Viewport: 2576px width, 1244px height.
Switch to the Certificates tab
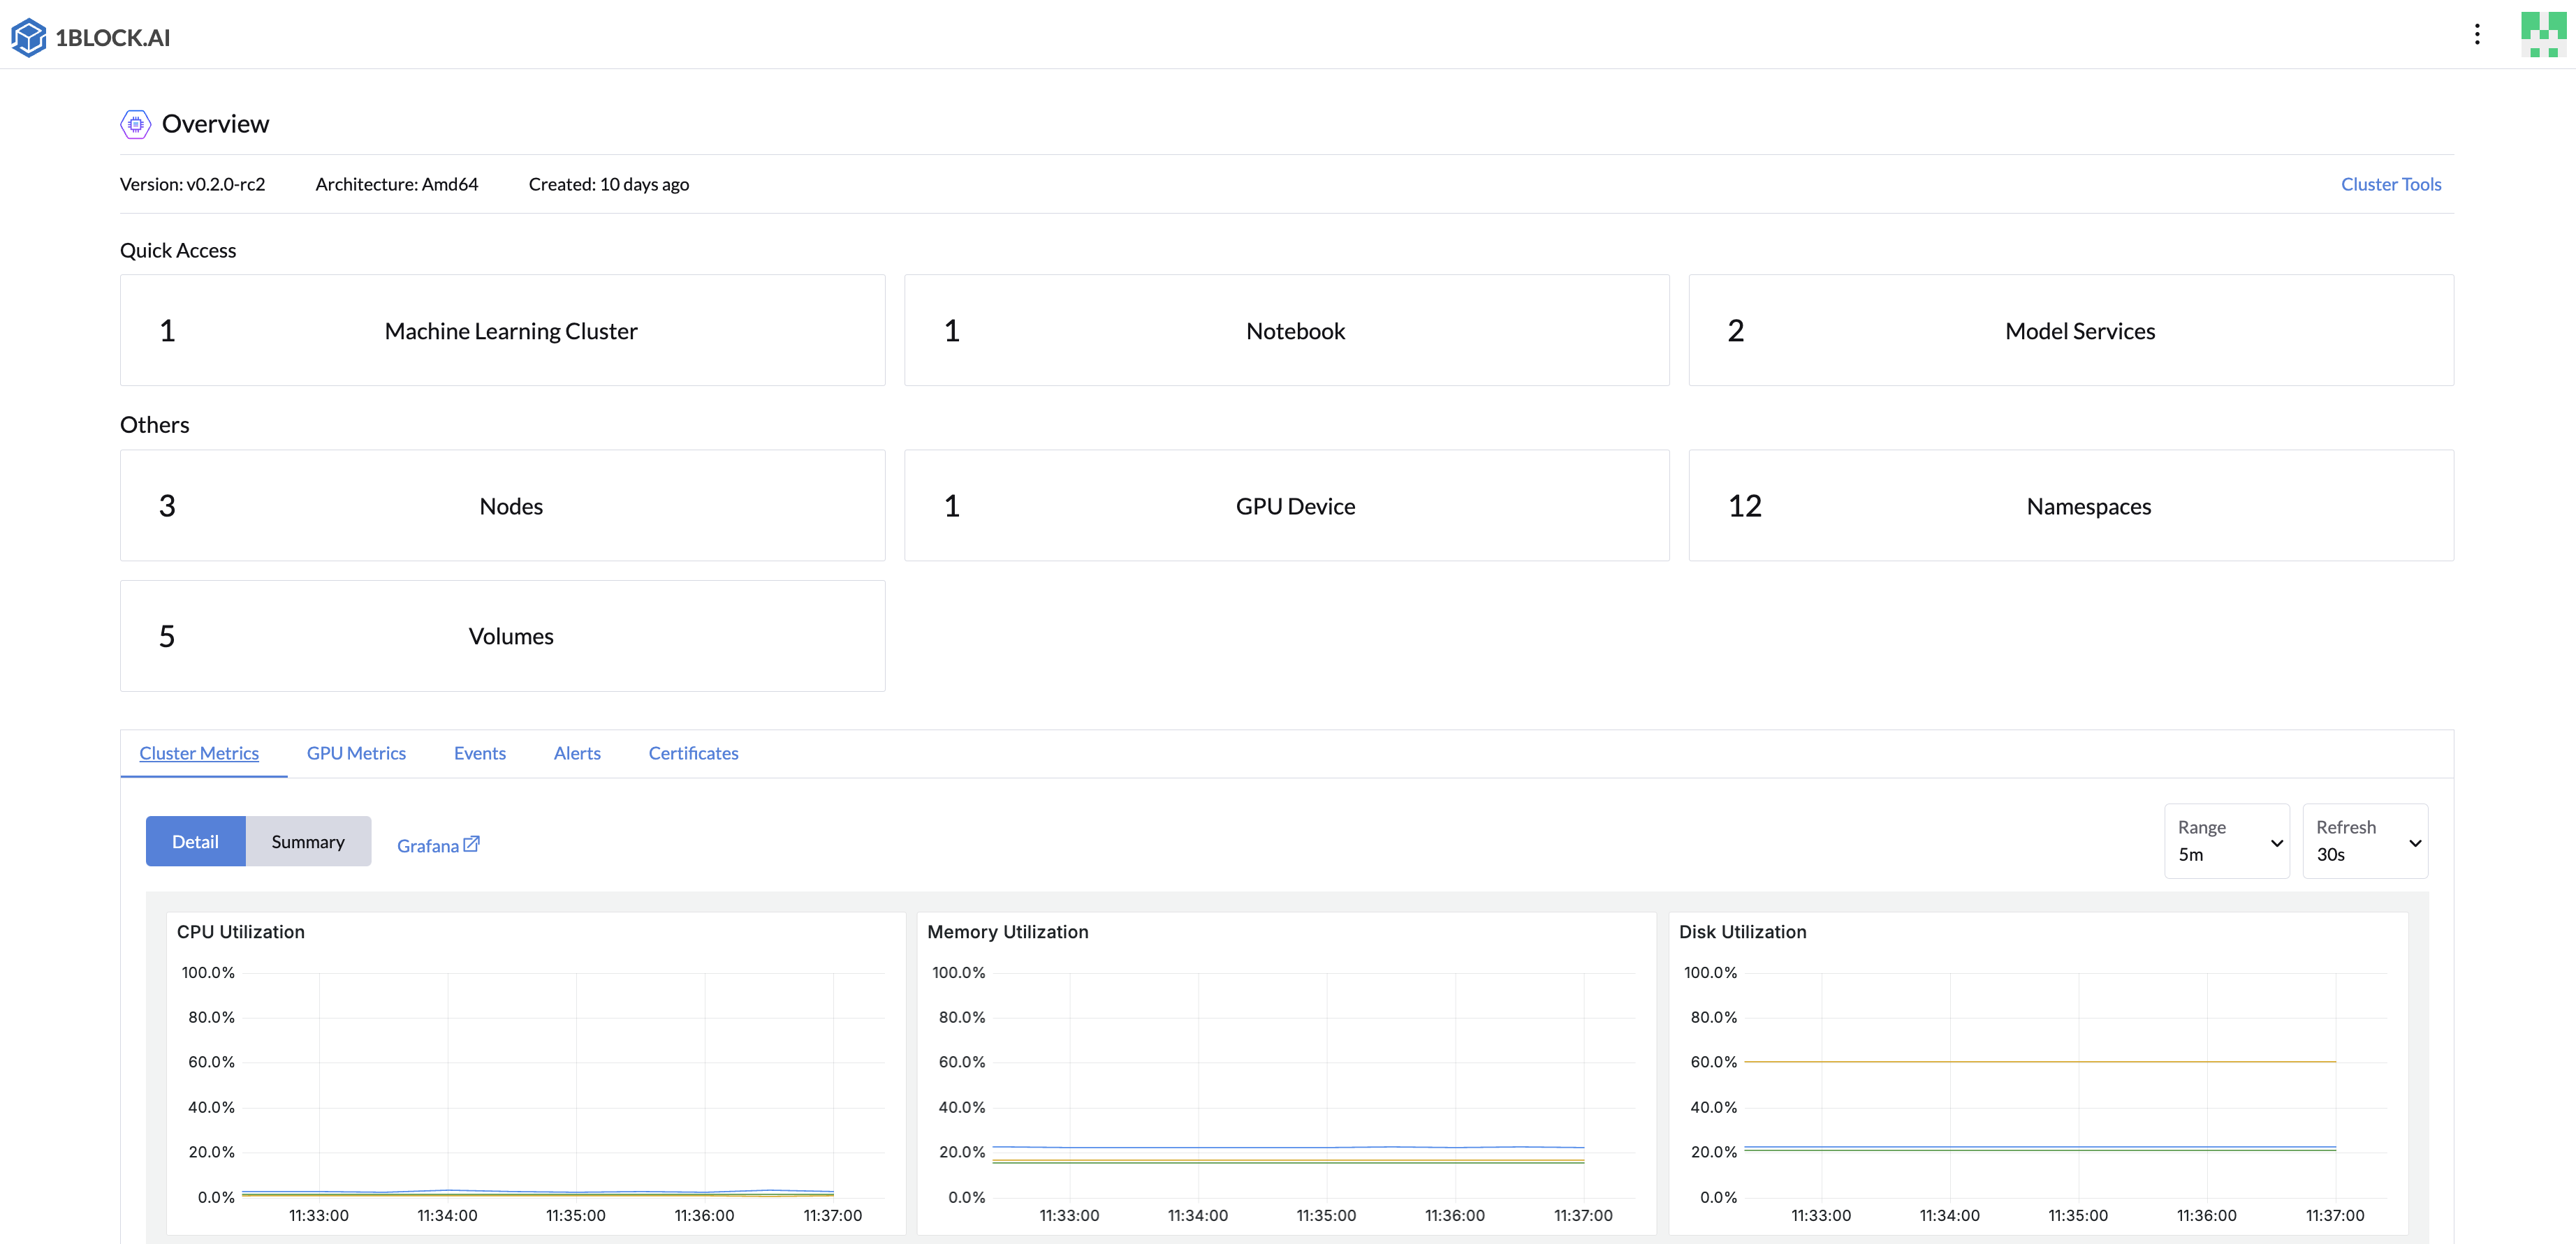(693, 753)
